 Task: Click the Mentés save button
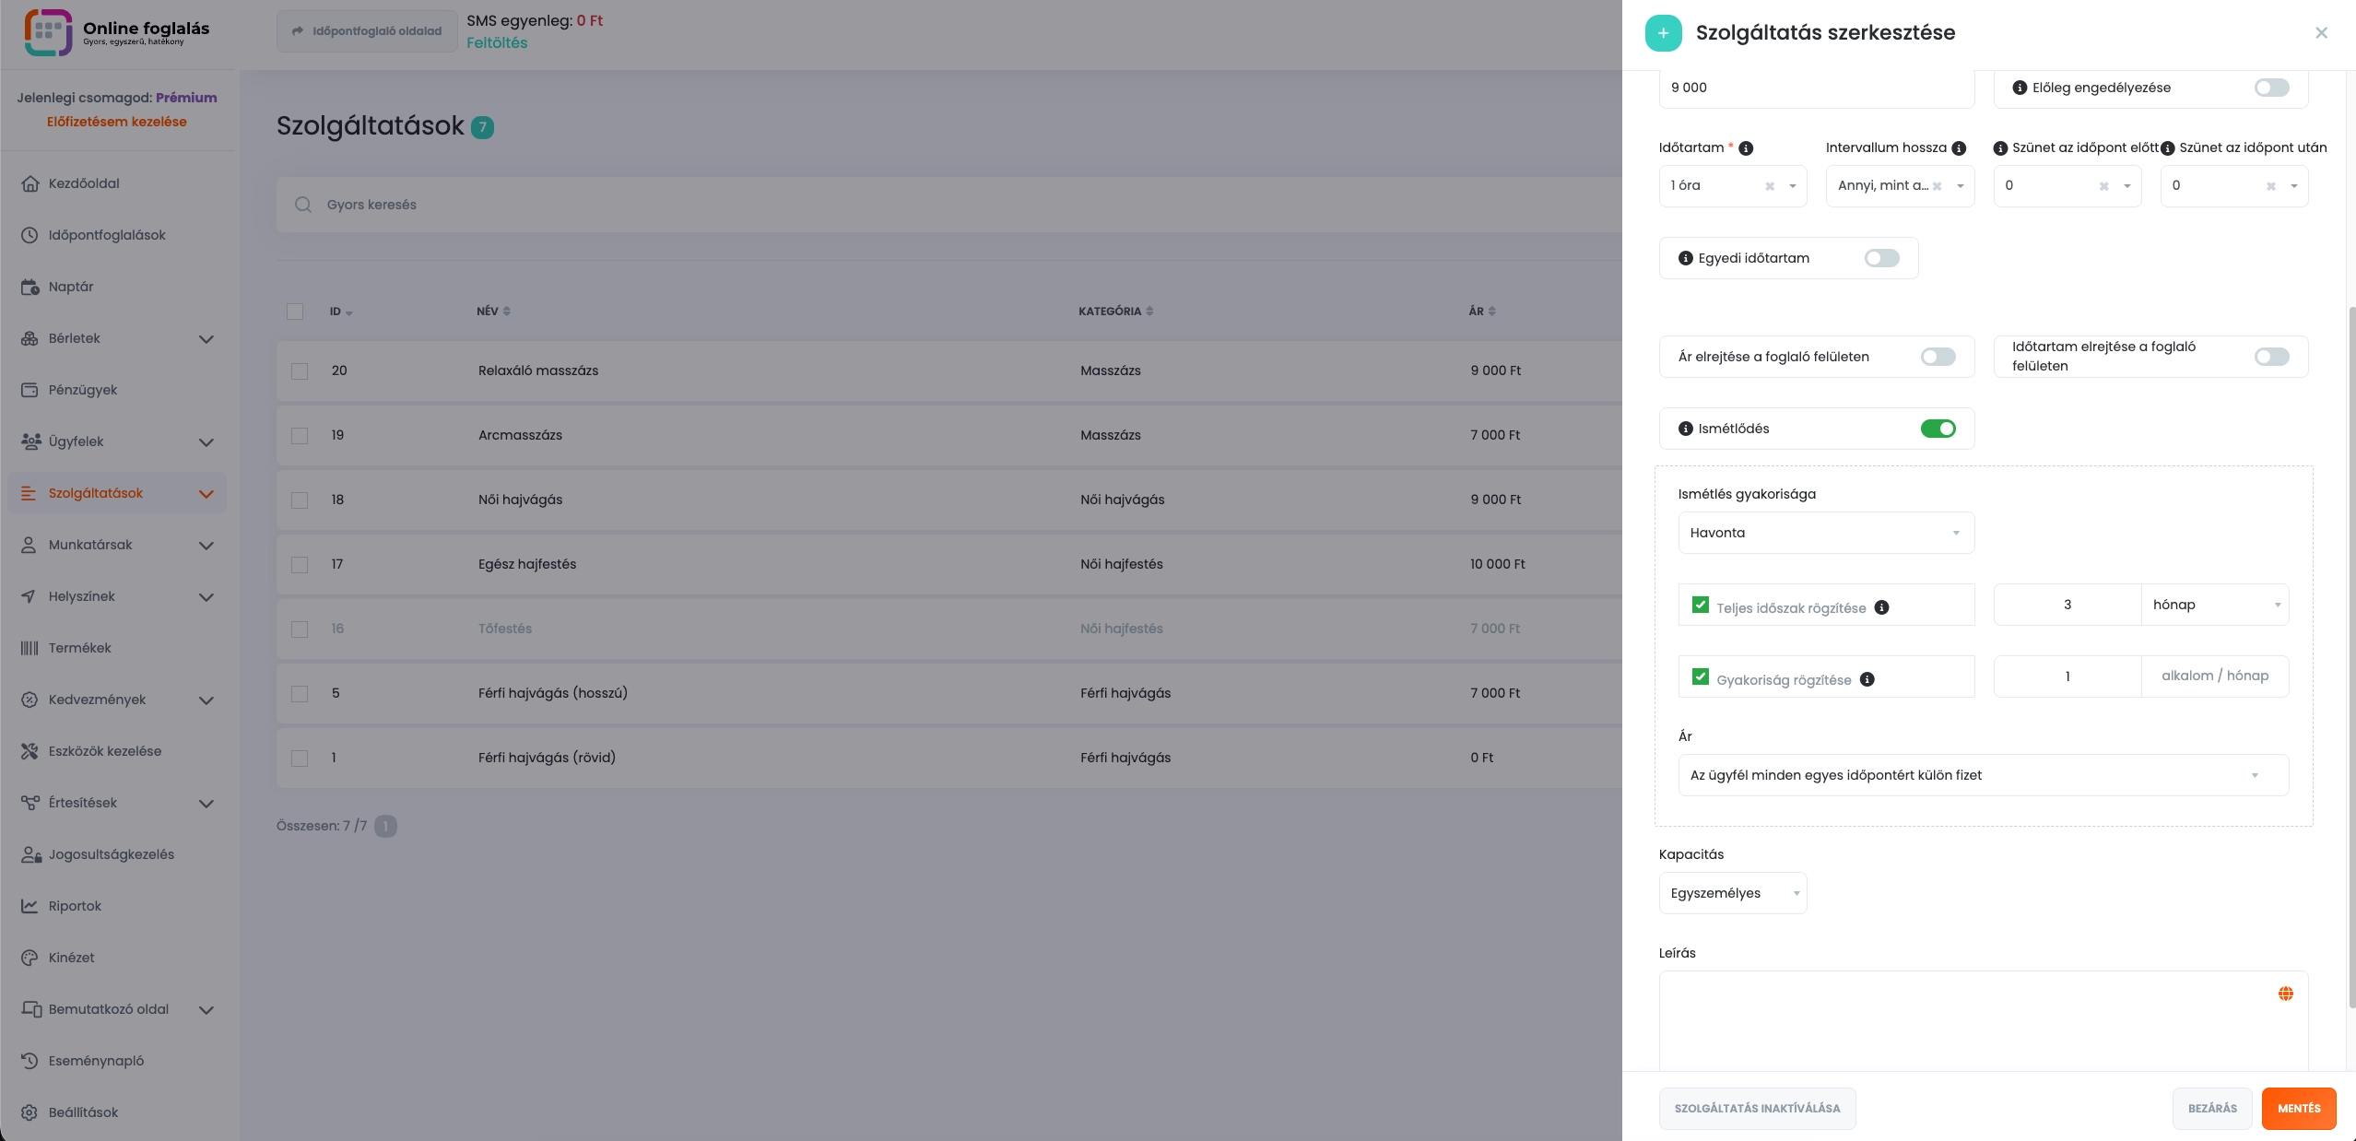(x=2298, y=1109)
